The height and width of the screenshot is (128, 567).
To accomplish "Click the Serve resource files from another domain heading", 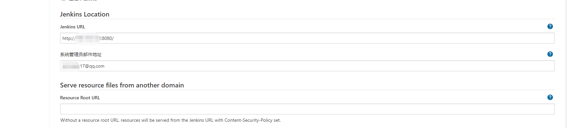I will [x=122, y=85].
